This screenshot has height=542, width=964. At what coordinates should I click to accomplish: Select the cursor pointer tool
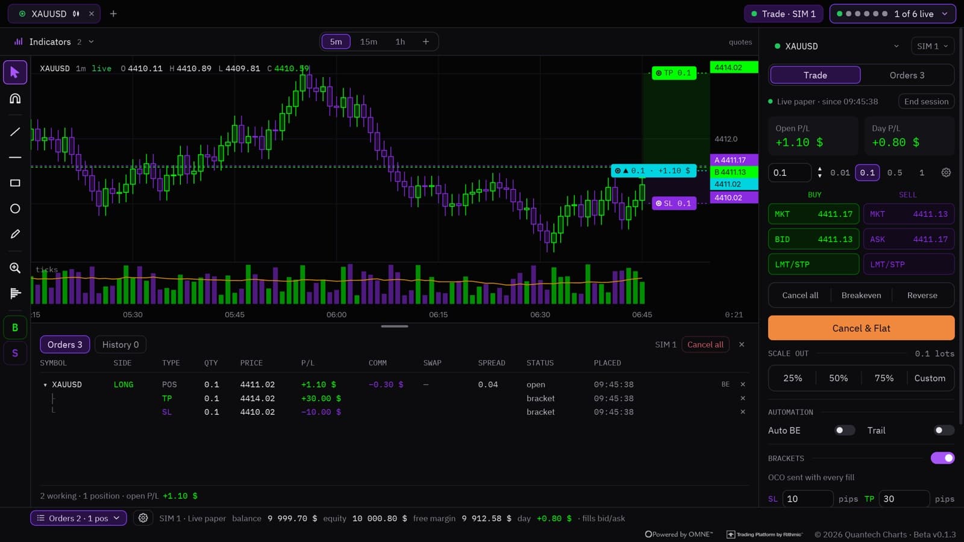[15, 72]
